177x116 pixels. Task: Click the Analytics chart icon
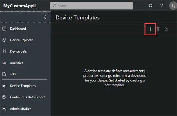[4, 63]
